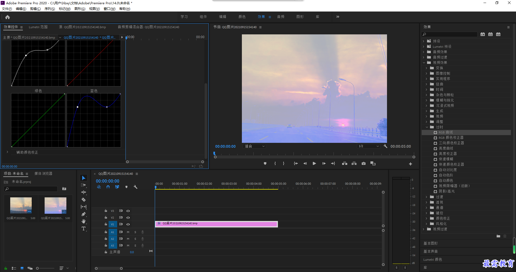The width and height of the screenshot is (516, 272).
Task: Click the Play button in Program monitor
Action: tap(314, 164)
